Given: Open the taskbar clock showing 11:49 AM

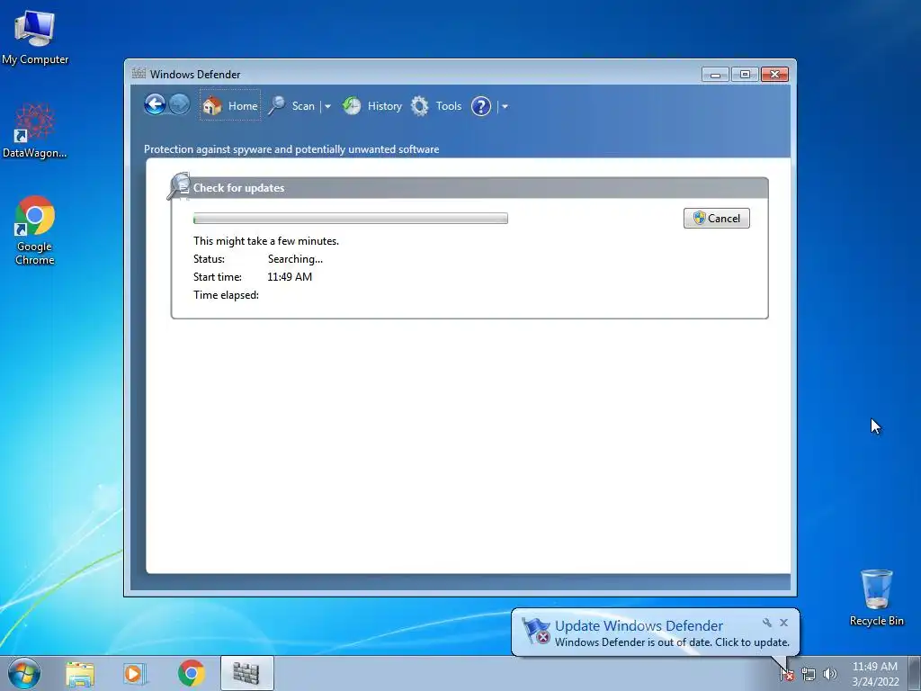Looking at the screenshot, I should point(875,673).
